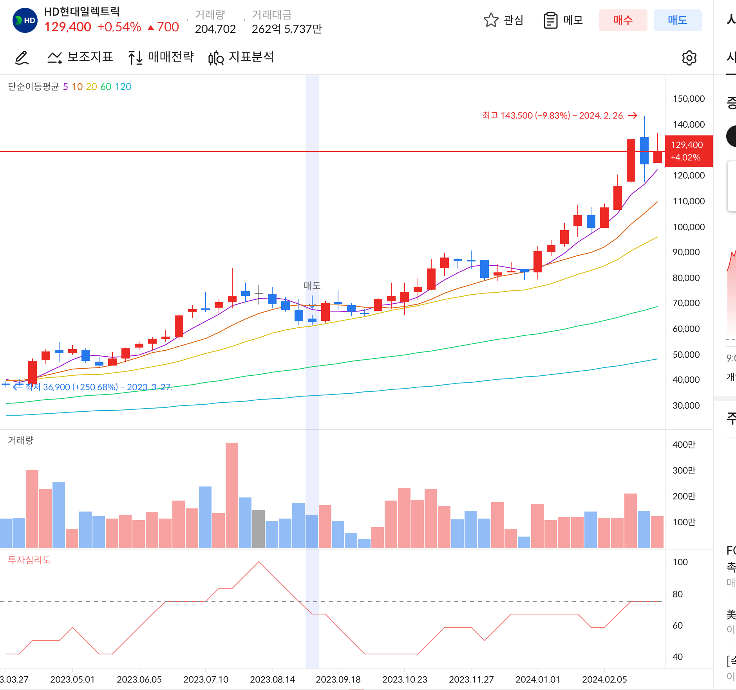Click the 2024.02.05 date axis label
The width and height of the screenshot is (736, 690).
[x=604, y=679]
